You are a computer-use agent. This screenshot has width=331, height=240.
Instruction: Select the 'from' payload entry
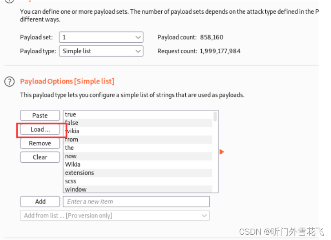tap(138, 140)
